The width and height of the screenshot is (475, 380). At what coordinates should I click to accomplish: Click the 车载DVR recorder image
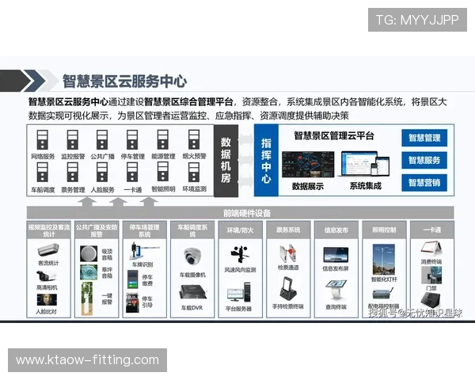click(192, 293)
